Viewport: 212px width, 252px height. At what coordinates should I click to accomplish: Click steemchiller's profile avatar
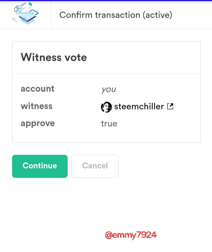pyautogui.click(x=106, y=107)
